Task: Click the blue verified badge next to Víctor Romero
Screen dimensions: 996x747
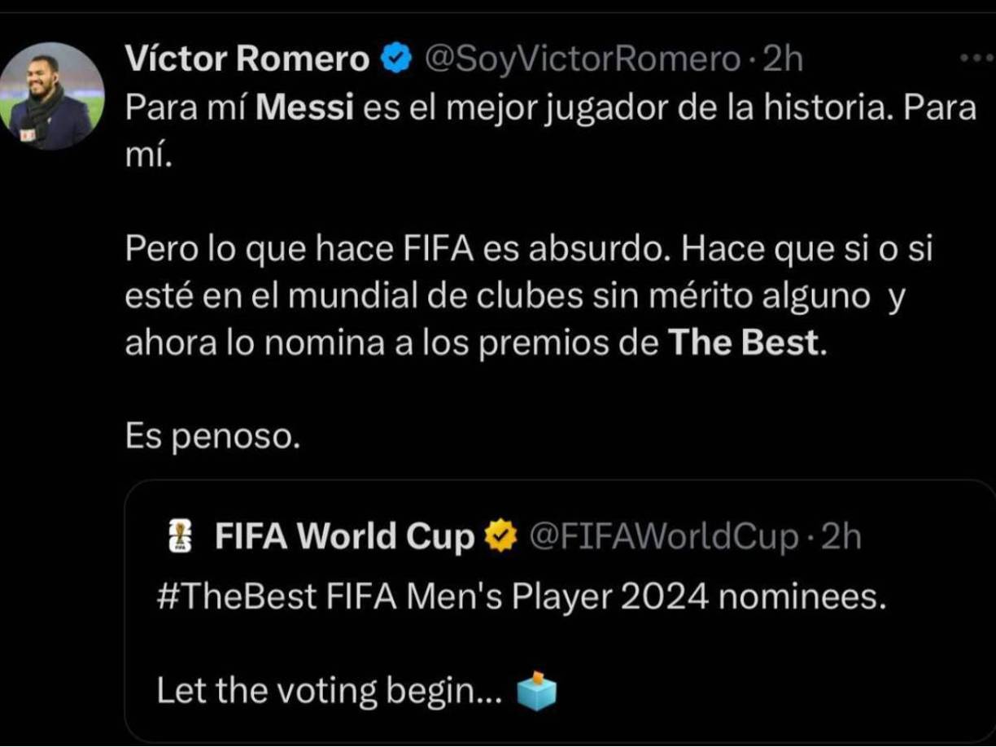Action: [x=395, y=57]
